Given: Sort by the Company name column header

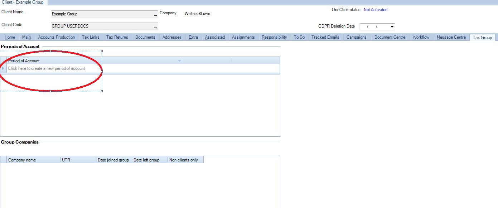Looking at the screenshot, I should [x=34, y=160].
